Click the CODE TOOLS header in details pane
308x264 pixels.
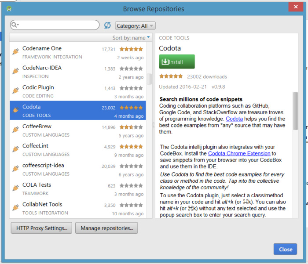[174, 38]
